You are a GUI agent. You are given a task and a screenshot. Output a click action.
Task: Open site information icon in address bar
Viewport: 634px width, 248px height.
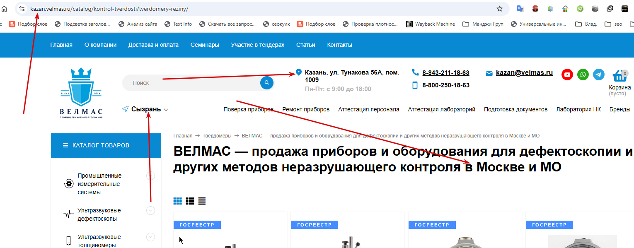22,9
